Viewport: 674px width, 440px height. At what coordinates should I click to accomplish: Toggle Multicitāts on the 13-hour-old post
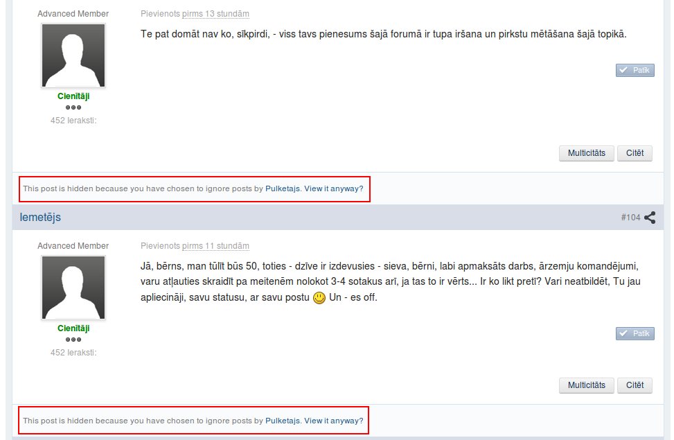click(586, 153)
